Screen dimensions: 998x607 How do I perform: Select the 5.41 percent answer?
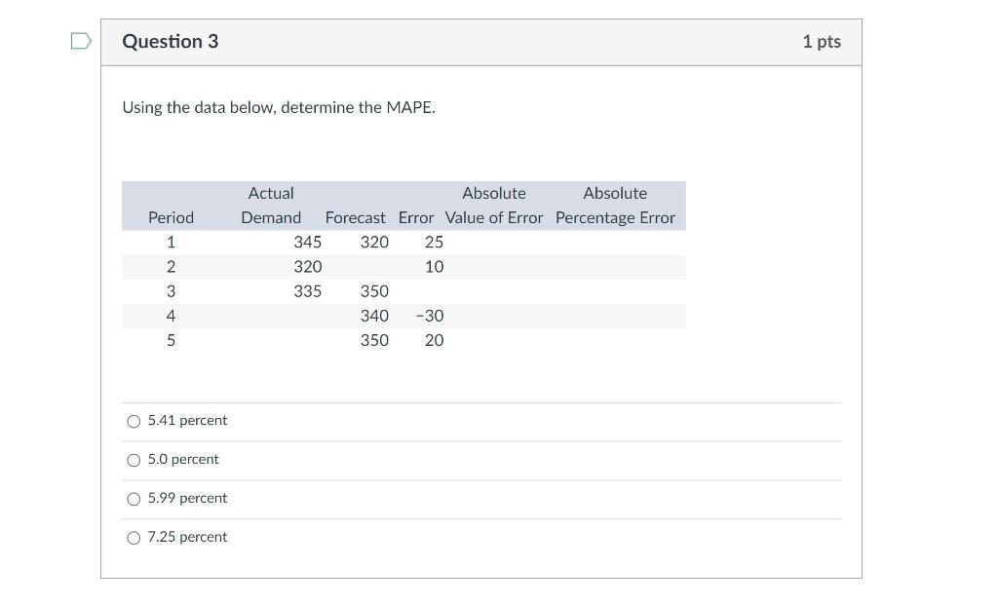(134, 420)
